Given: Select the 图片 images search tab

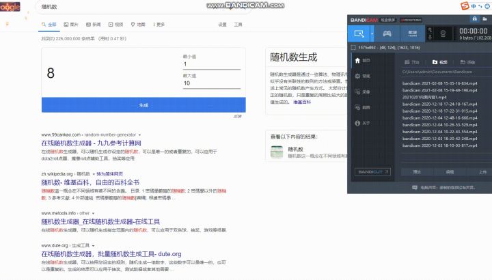Looking at the screenshot, I should tap(71, 25).
